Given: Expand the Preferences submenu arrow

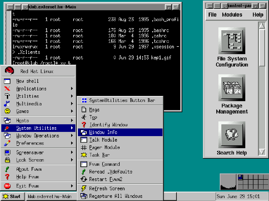Looking at the screenshot, I should [x=72, y=143].
